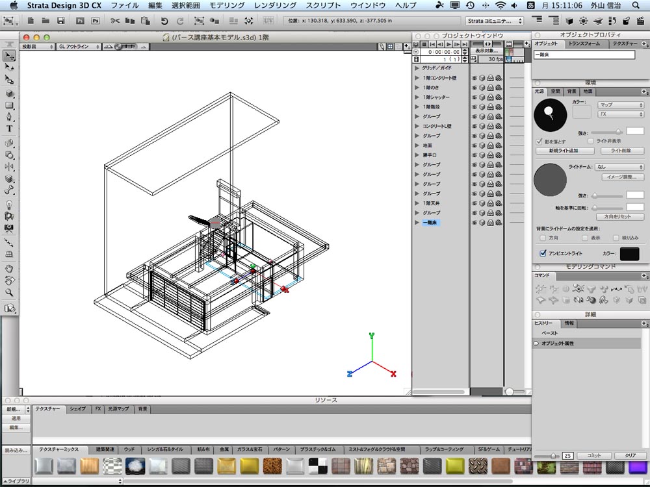Select the light bulb Light tool
The width and height of the screenshot is (650, 487).
click(x=9, y=205)
